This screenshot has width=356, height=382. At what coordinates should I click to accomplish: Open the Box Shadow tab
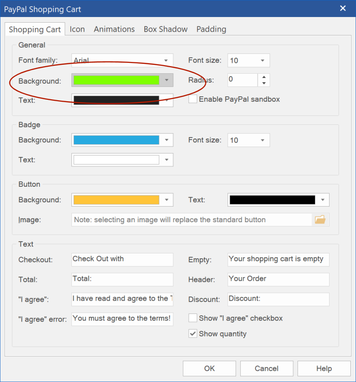click(x=165, y=29)
